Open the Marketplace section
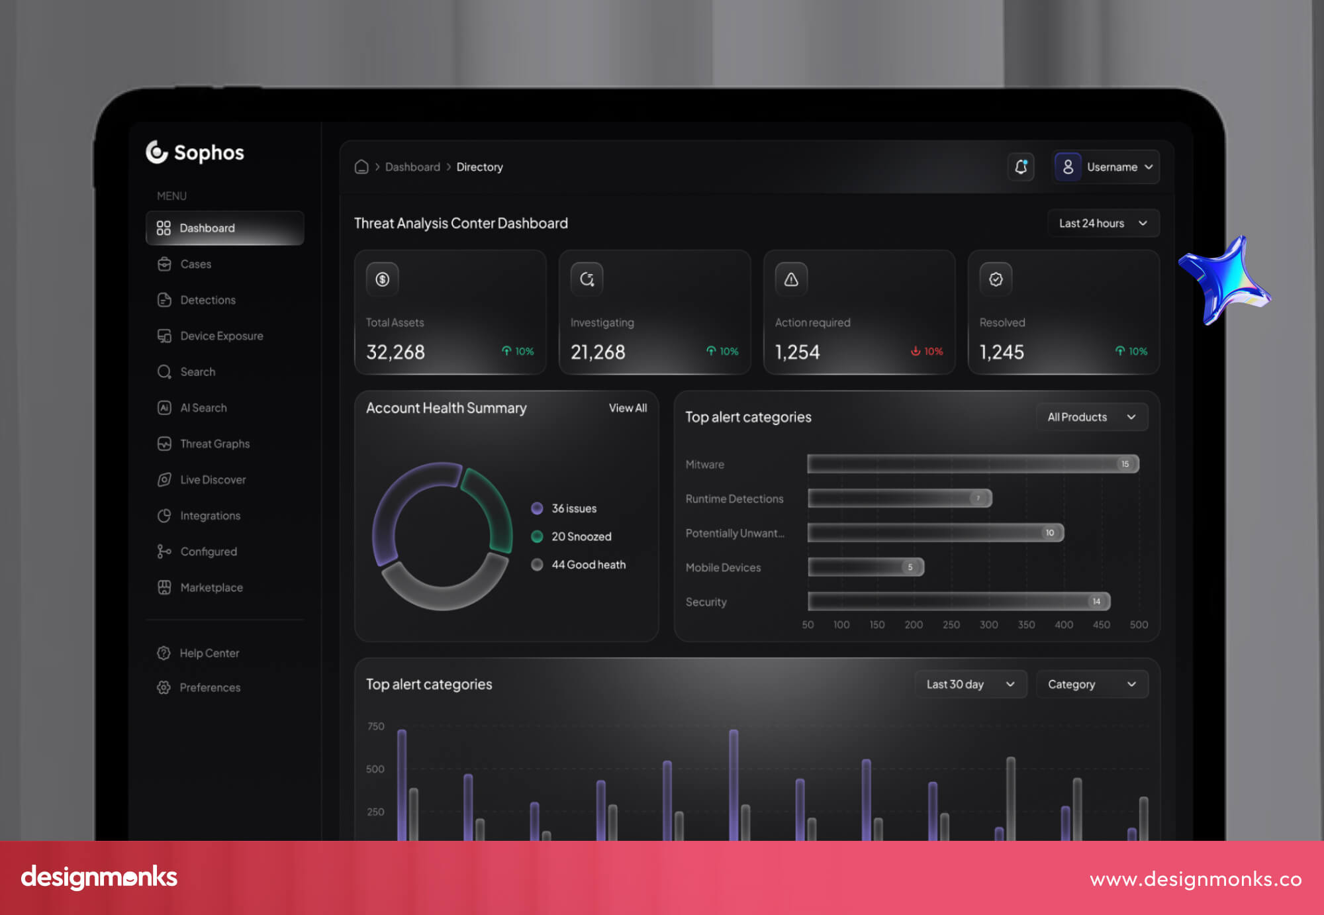Viewport: 1324px width, 915px height. click(211, 587)
